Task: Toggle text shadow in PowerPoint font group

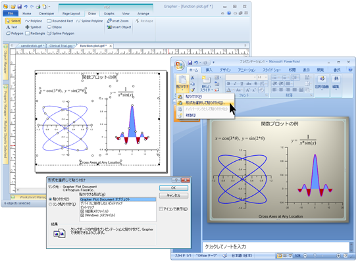Action: tap(255, 84)
